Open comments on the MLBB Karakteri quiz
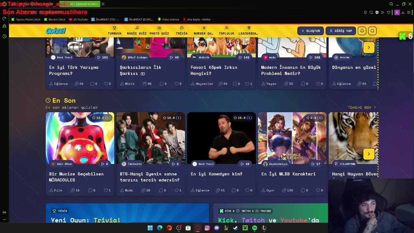This screenshot has height=233, width=414. click(x=303, y=190)
